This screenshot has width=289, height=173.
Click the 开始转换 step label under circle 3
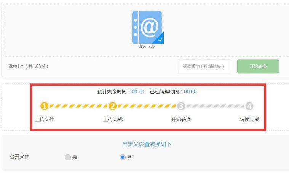pyautogui.click(x=181, y=120)
